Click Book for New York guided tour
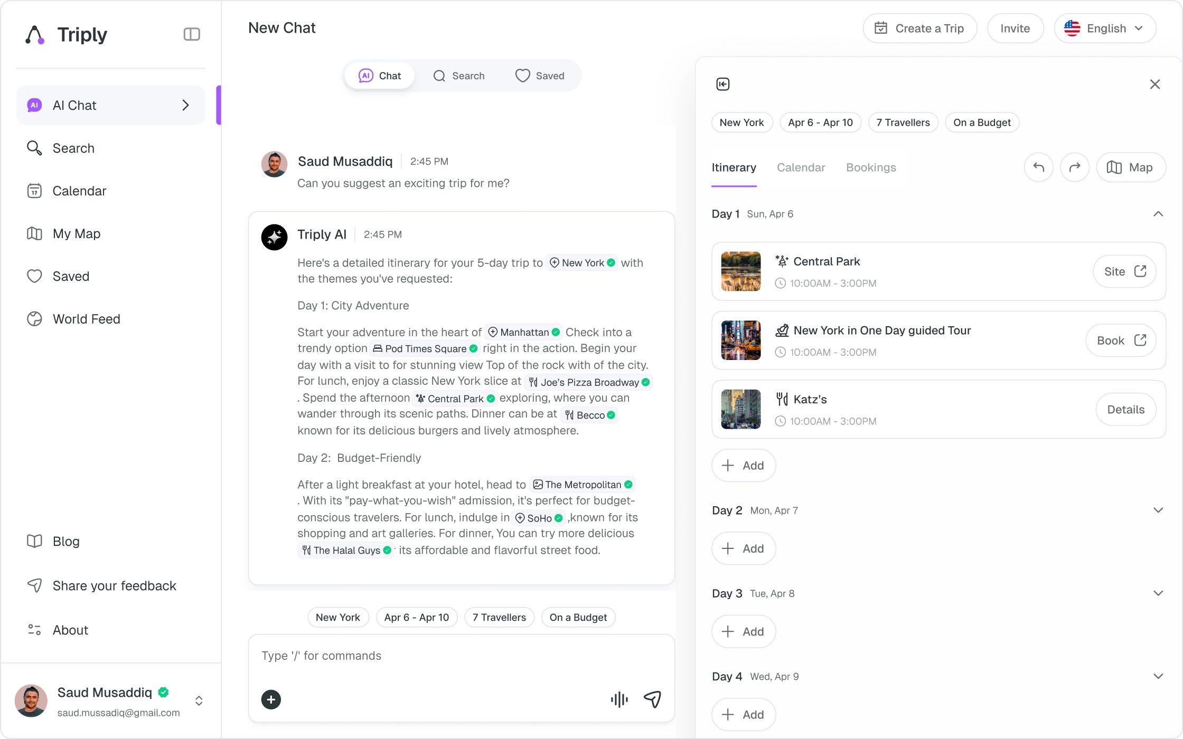The height and width of the screenshot is (739, 1183). click(1121, 340)
